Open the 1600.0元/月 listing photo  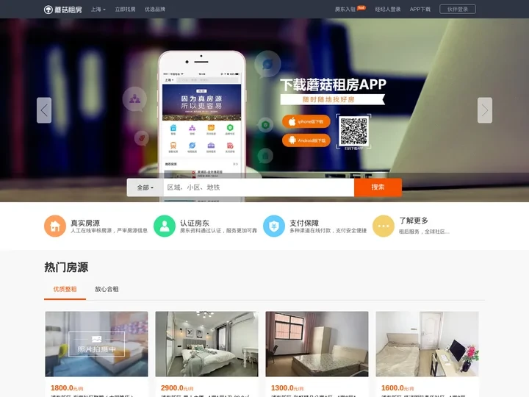click(x=427, y=344)
